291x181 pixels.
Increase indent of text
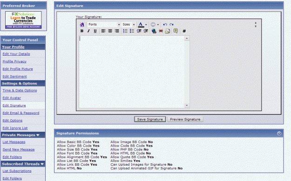tap(146, 31)
